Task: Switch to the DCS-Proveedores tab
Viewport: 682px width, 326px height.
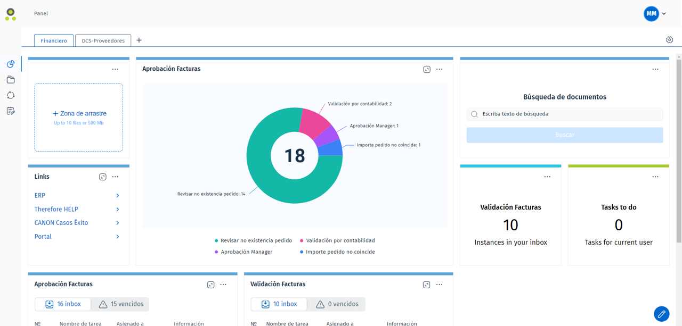Action: tap(103, 40)
